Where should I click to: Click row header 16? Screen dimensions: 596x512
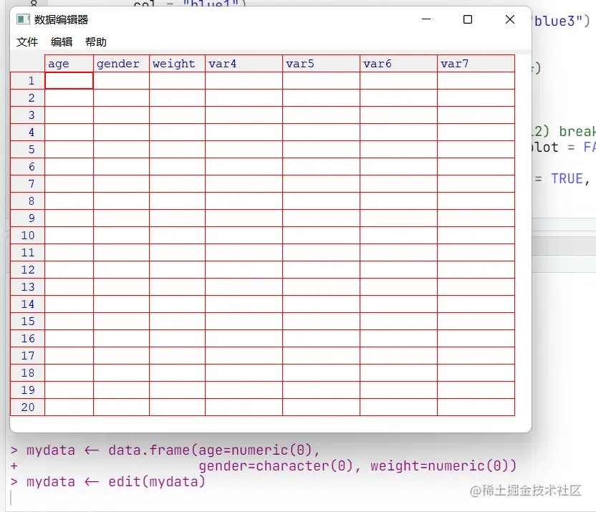pyautogui.click(x=27, y=339)
